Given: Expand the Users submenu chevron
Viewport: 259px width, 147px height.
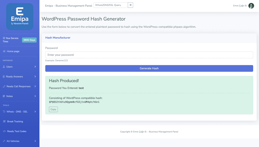Looking at the screenshot, I should click(x=35, y=67).
